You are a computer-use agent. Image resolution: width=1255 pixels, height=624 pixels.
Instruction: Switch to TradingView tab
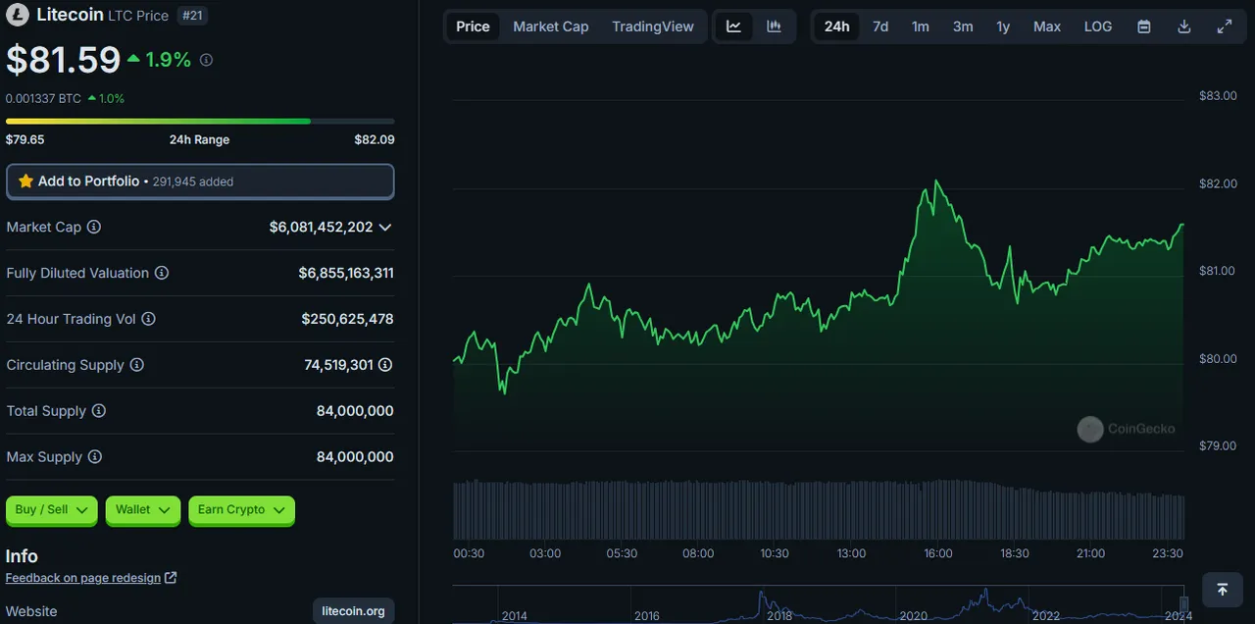point(653,26)
